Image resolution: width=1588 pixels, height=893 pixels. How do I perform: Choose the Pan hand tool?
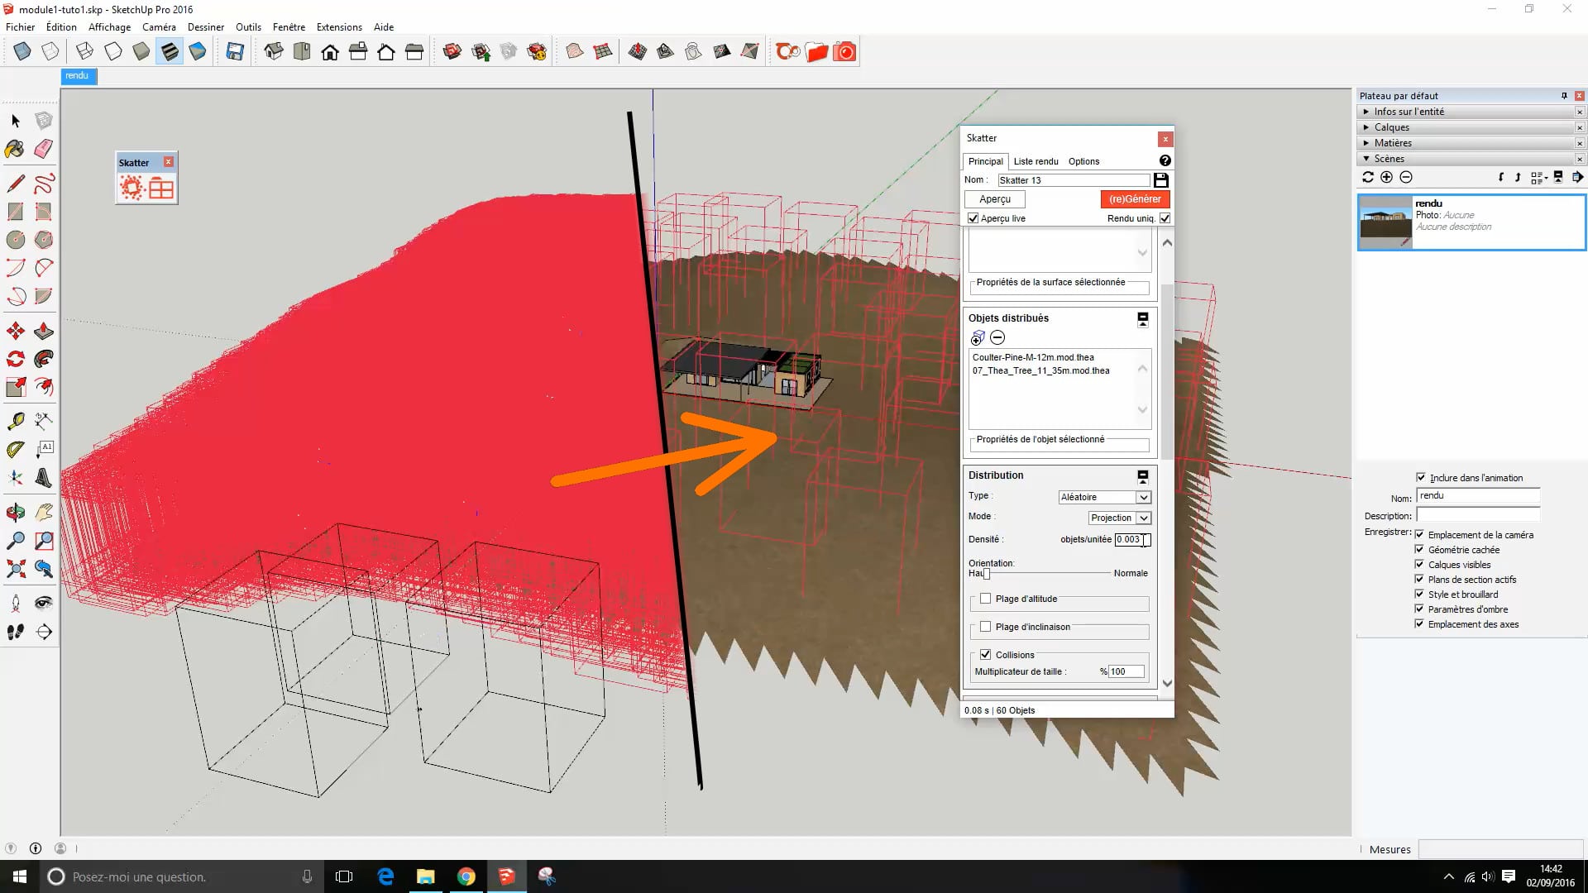coord(44,513)
